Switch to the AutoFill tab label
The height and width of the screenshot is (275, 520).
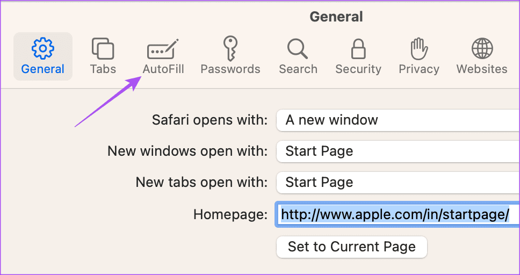pyautogui.click(x=163, y=69)
